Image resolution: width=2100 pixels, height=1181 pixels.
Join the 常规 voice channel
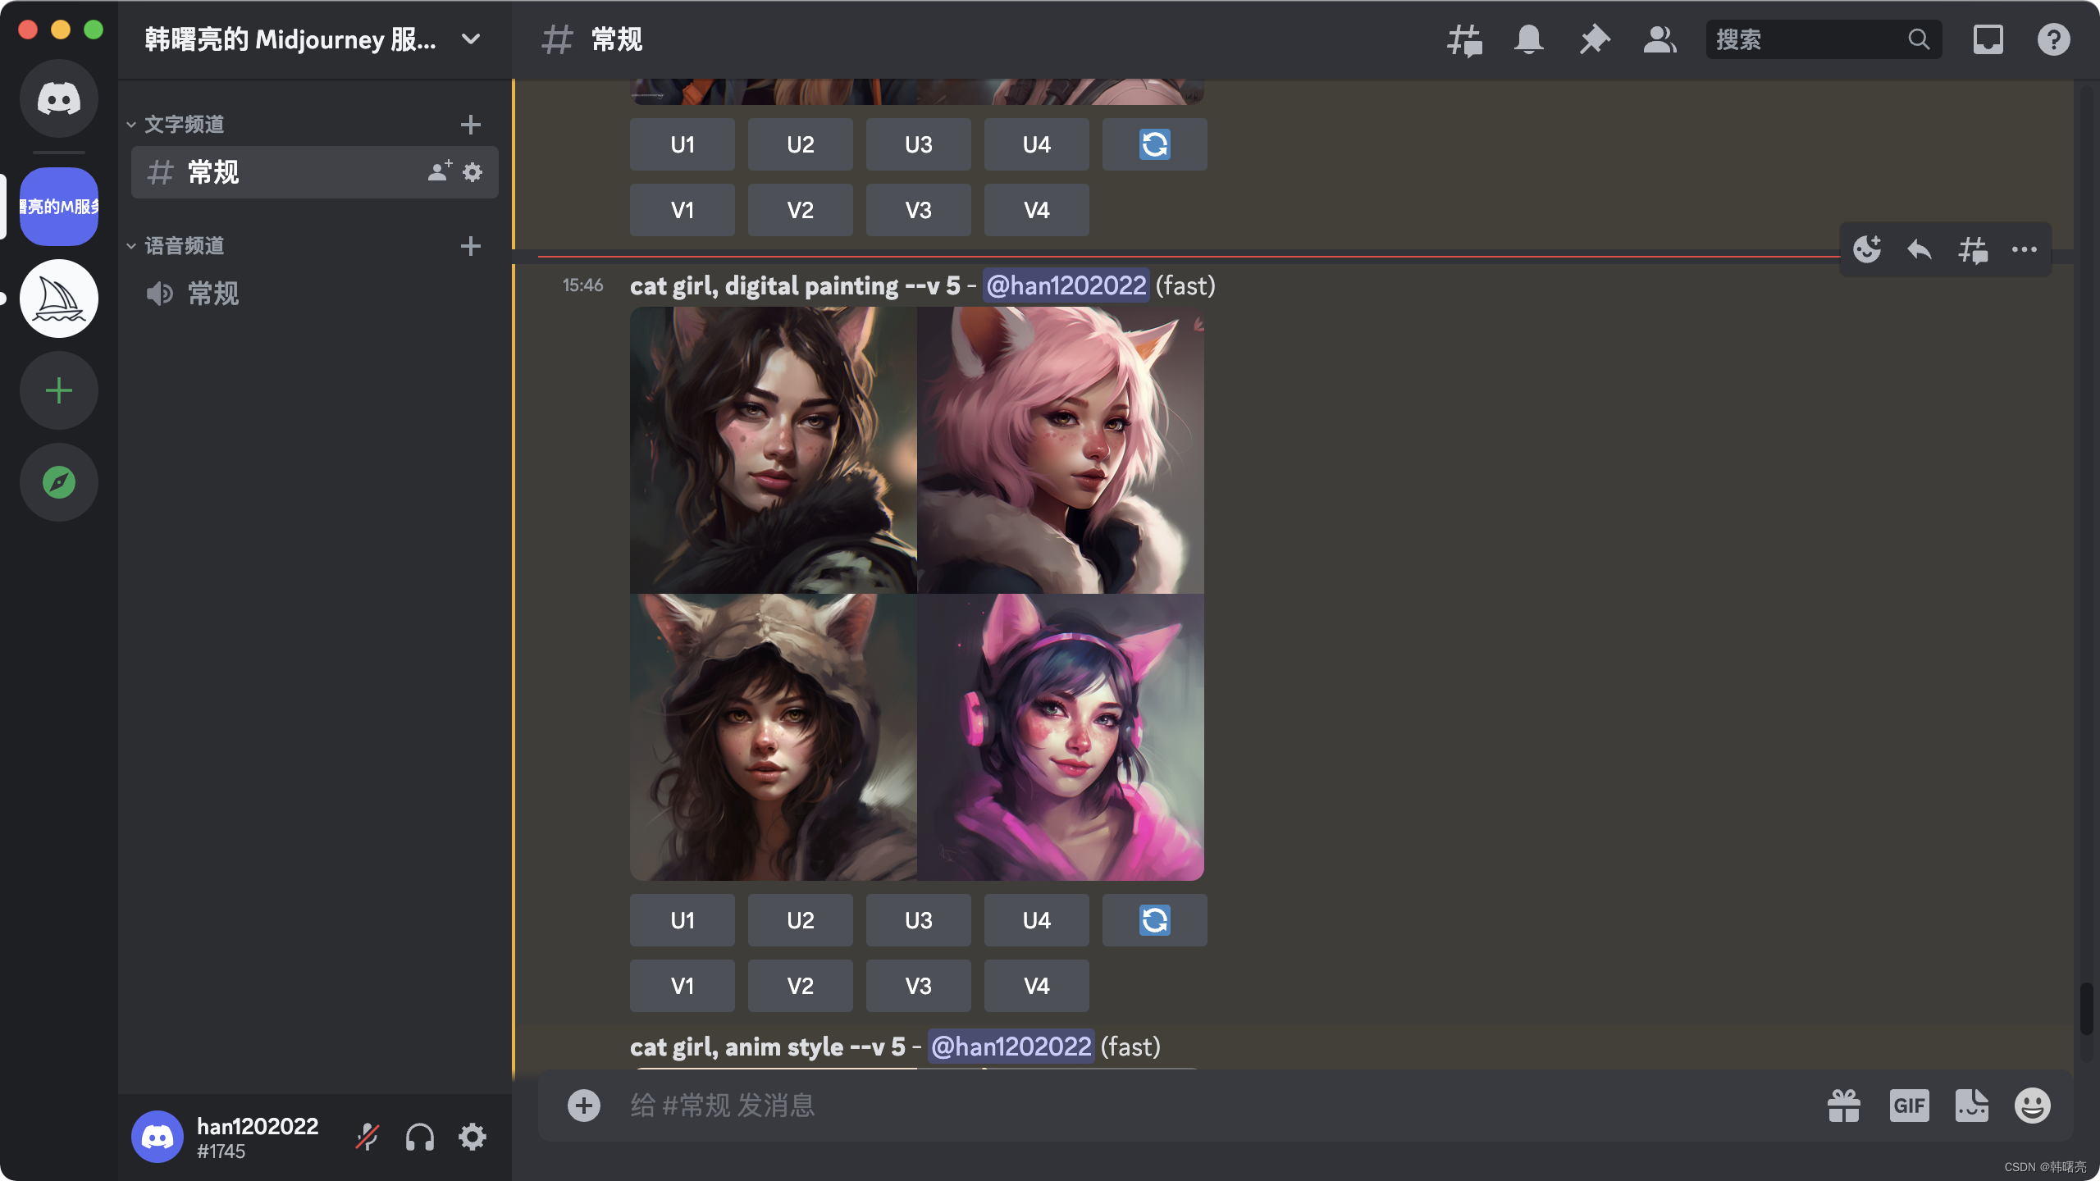[213, 294]
